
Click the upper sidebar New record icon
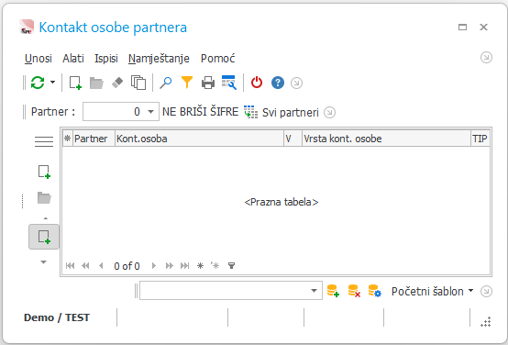coord(44,172)
